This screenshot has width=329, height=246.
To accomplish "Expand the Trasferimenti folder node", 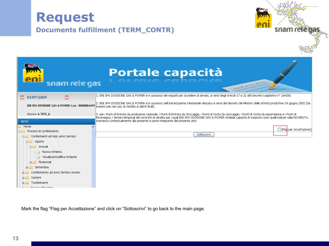I will pyautogui.click(x=23, y=183).
